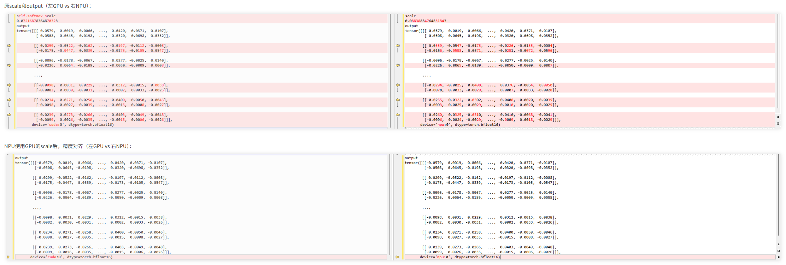Click the previous-difference icon in the aligned NPU pane scrollbar
The image size is (786, 265).
(779, 245)
